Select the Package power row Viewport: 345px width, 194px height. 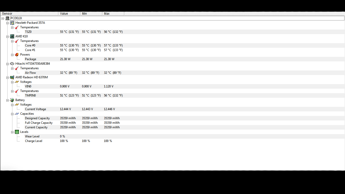click(x=173, y=59)
